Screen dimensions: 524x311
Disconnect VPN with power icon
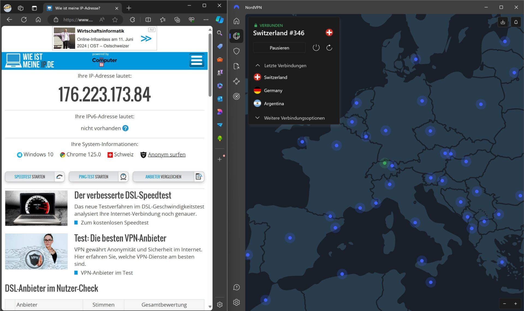(x=316, y=48)
